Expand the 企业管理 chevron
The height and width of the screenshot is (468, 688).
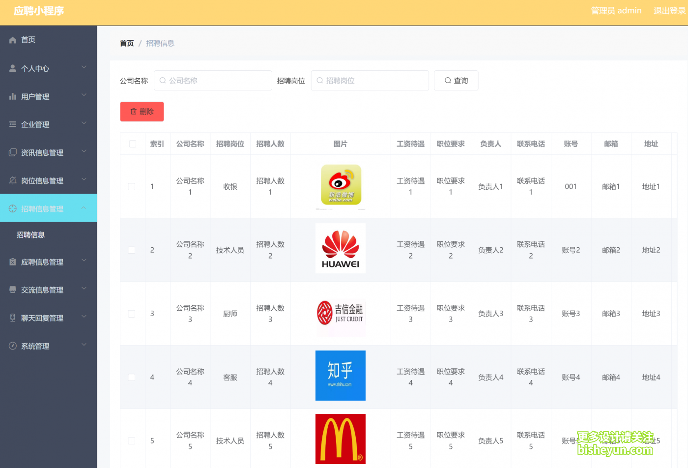[84, 123]
